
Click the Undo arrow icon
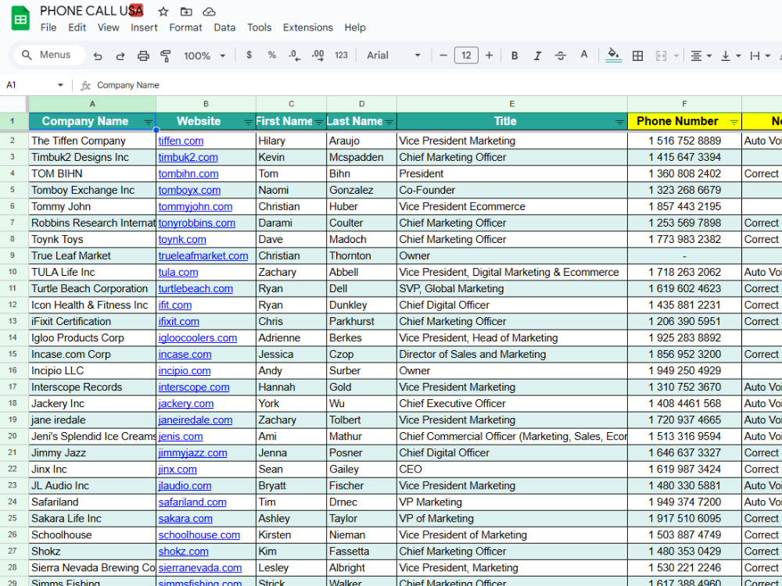point(98,55)
